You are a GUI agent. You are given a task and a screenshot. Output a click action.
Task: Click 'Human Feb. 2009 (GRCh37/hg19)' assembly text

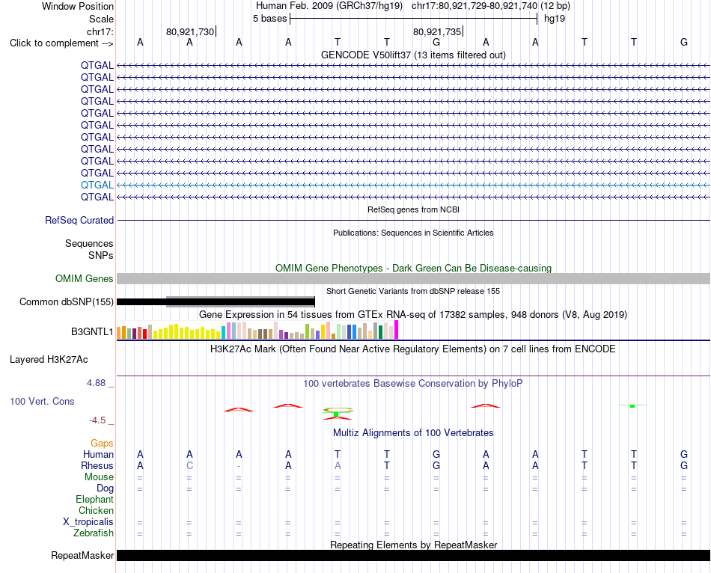329,6
